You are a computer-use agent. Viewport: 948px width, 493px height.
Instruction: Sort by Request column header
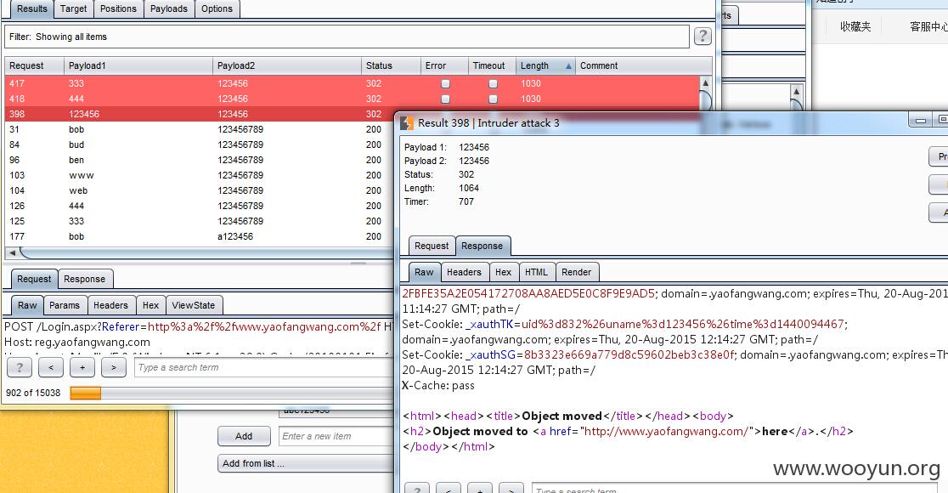[35, 66]
